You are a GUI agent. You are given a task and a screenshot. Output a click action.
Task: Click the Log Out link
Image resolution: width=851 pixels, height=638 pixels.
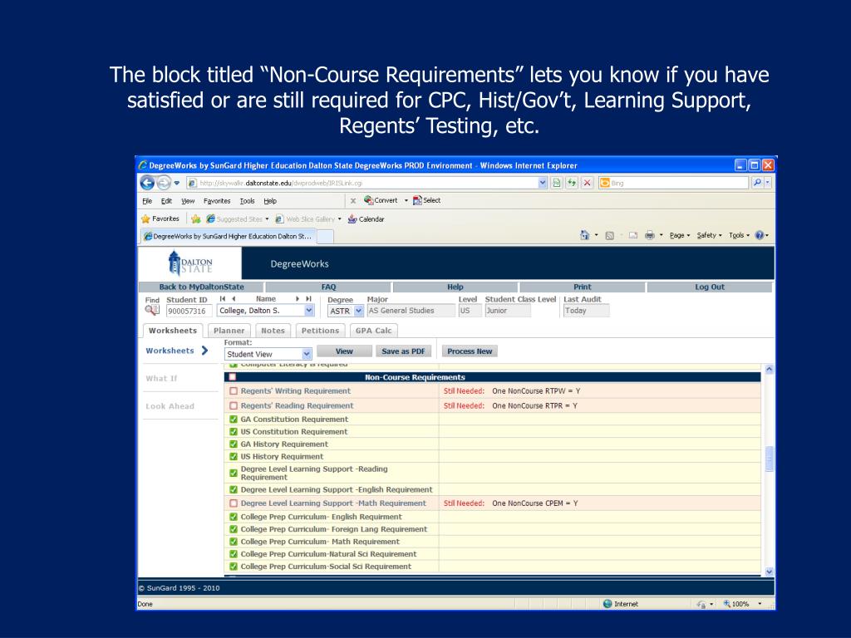710,287
